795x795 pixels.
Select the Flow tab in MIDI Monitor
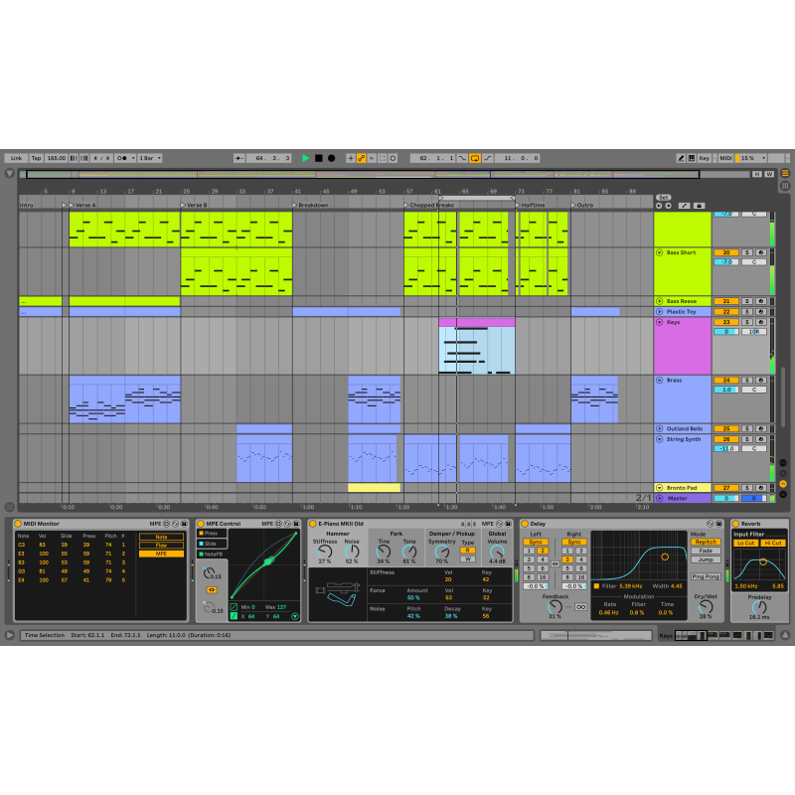tap(161, 545)
